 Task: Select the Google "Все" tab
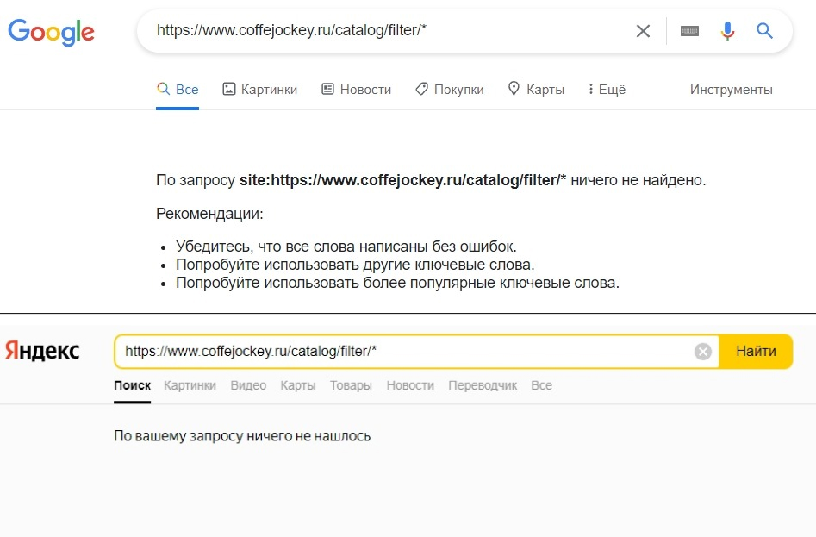[178, 90]
